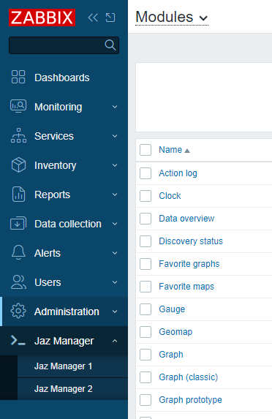The height and width of the screenshot is (419, 272).
Task: Click the Name column sort arrow
Action: [x=187, y=151]
